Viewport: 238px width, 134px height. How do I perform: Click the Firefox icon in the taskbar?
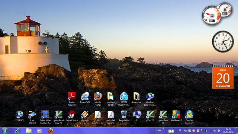[51, 130]
